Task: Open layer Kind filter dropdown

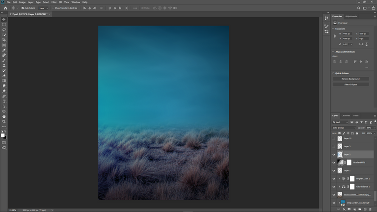Action: point(340,122)
